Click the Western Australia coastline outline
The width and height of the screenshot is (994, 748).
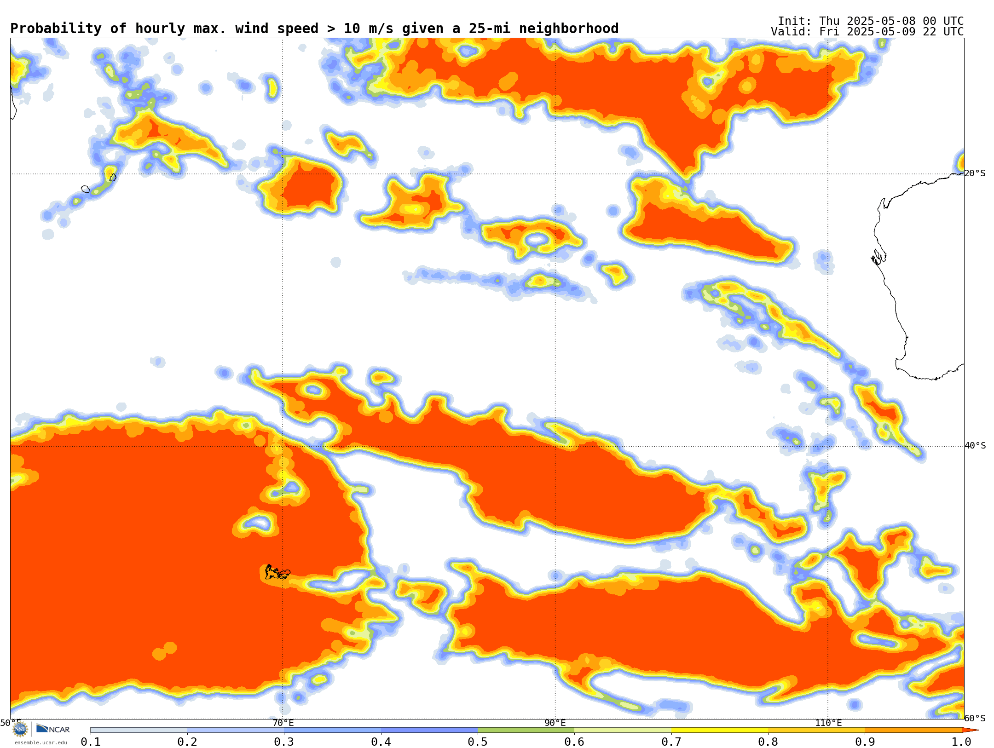pyautogui.click(x=918, y=276)
